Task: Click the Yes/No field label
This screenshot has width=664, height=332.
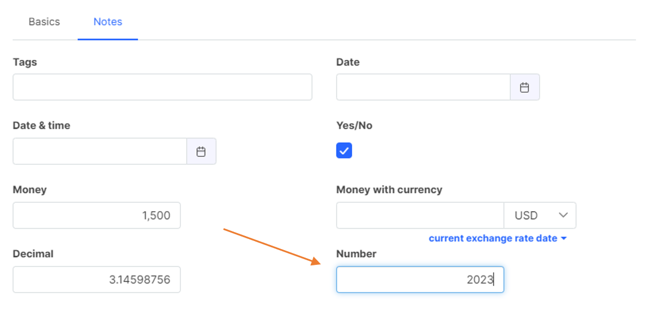Action: tap(354, 125)
